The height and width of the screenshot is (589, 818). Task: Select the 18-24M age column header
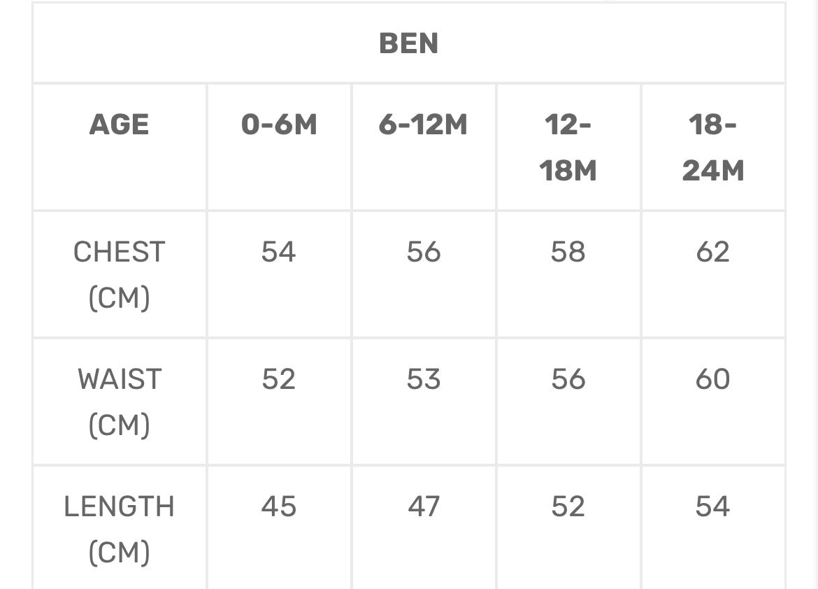click(x=713, y=148)
